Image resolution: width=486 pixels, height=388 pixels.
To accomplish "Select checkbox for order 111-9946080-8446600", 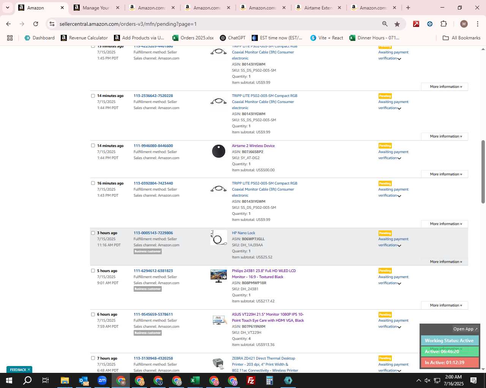I will pos(93,145).
